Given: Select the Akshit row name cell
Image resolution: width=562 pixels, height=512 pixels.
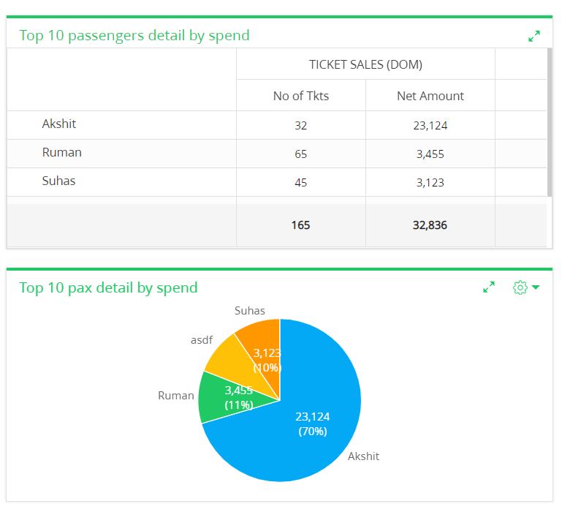Looking at the screenshot, I should 121,125.
